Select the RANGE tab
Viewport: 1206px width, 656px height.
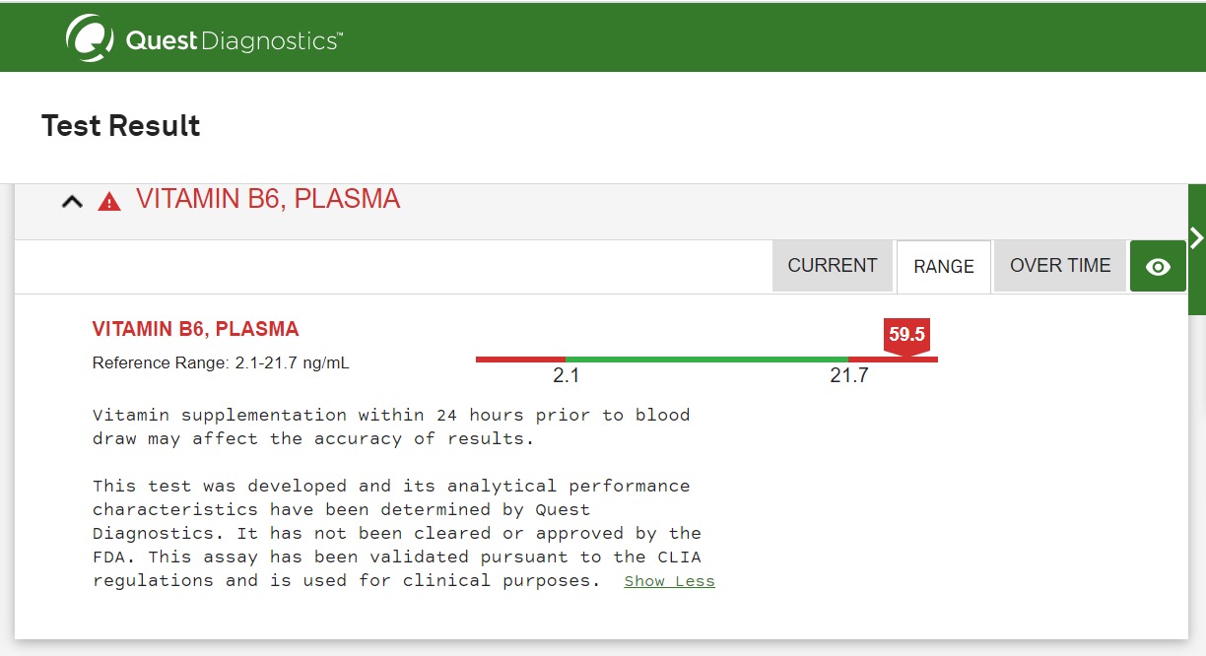point(943,267)
